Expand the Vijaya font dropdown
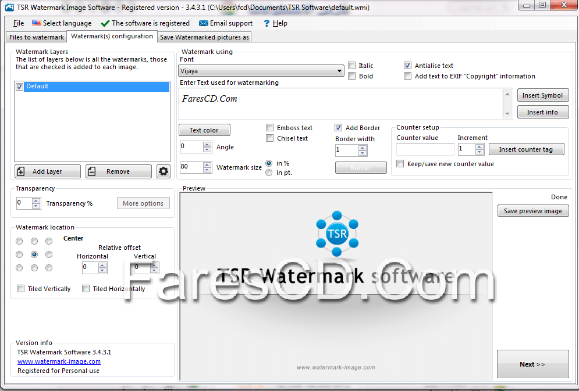The image size is (579, 391). tap(339, 71)
